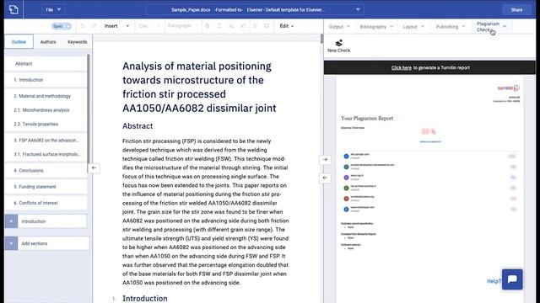Click 'Your Plagiarism Report' heading
The height and width of the screenshot is (303, 540).
[x=367, y=118]
